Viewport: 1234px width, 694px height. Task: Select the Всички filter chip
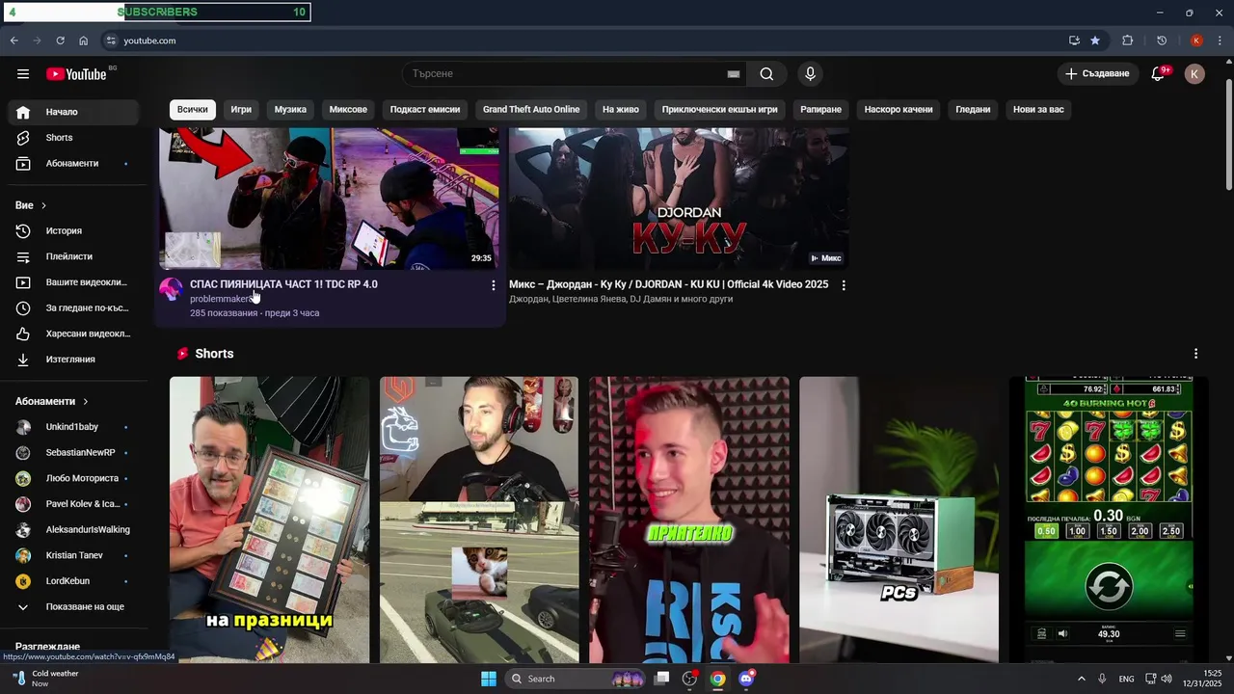coord(192,109)
